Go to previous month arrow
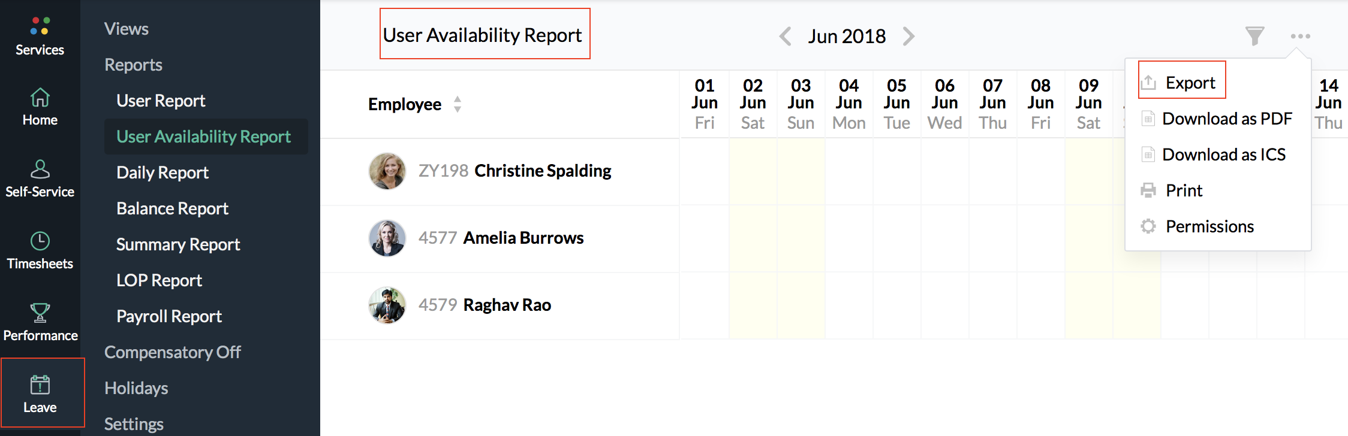This screenshot has width=1348, height=436. 785,36
